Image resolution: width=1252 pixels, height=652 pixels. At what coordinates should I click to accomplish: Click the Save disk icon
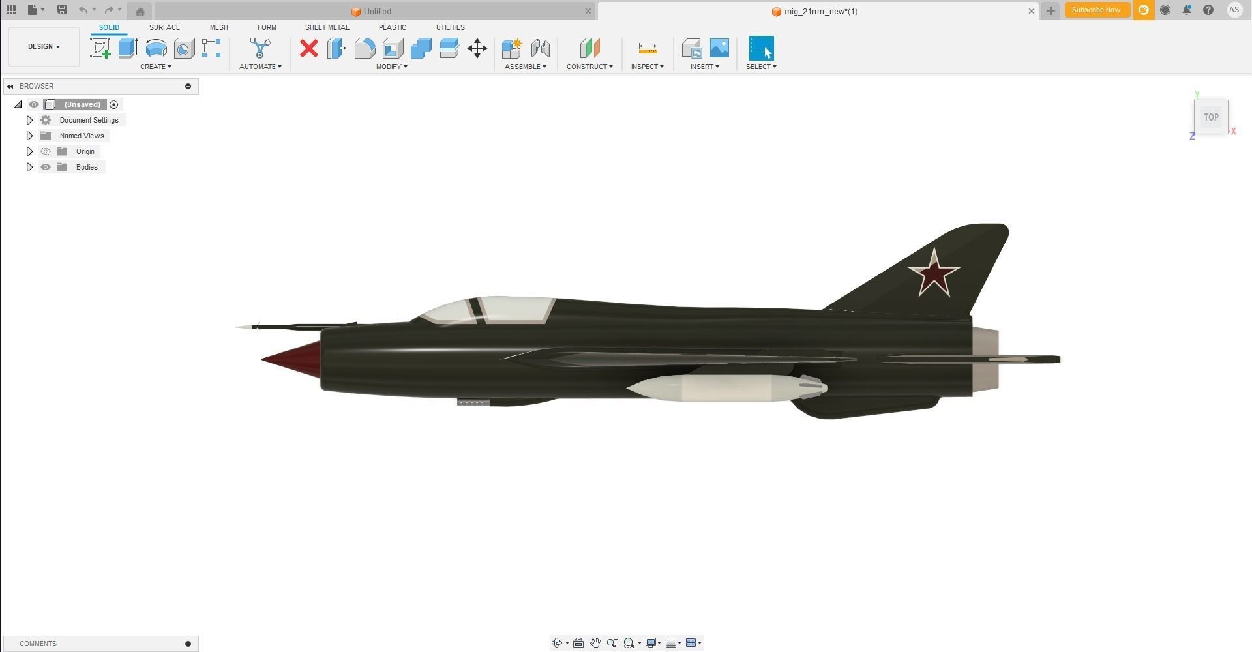[62, 10]
